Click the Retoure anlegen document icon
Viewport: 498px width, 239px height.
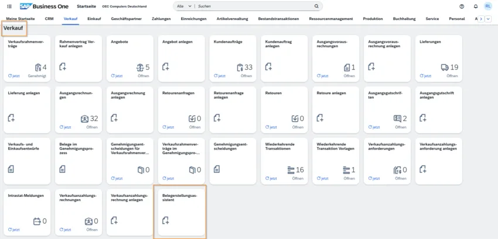point(320,118)
